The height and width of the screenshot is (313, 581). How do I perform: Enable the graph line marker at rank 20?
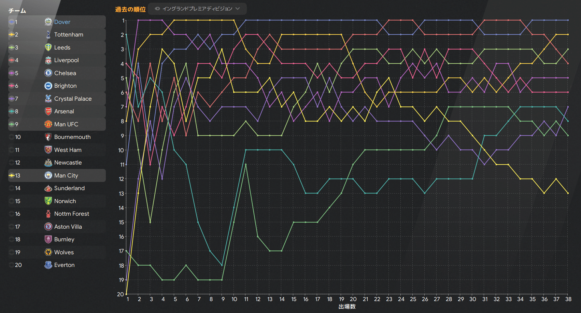coord(12,265)
